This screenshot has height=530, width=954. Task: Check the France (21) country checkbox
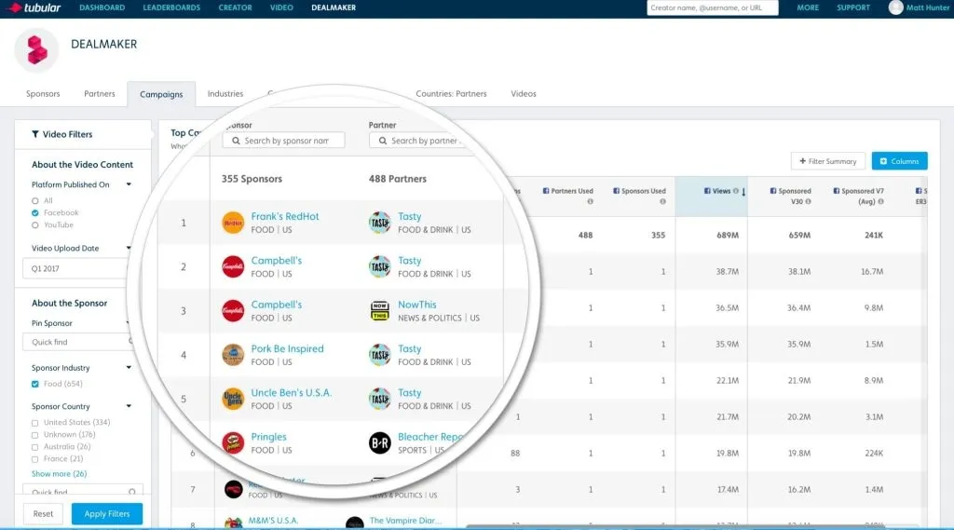pos(34,459)
